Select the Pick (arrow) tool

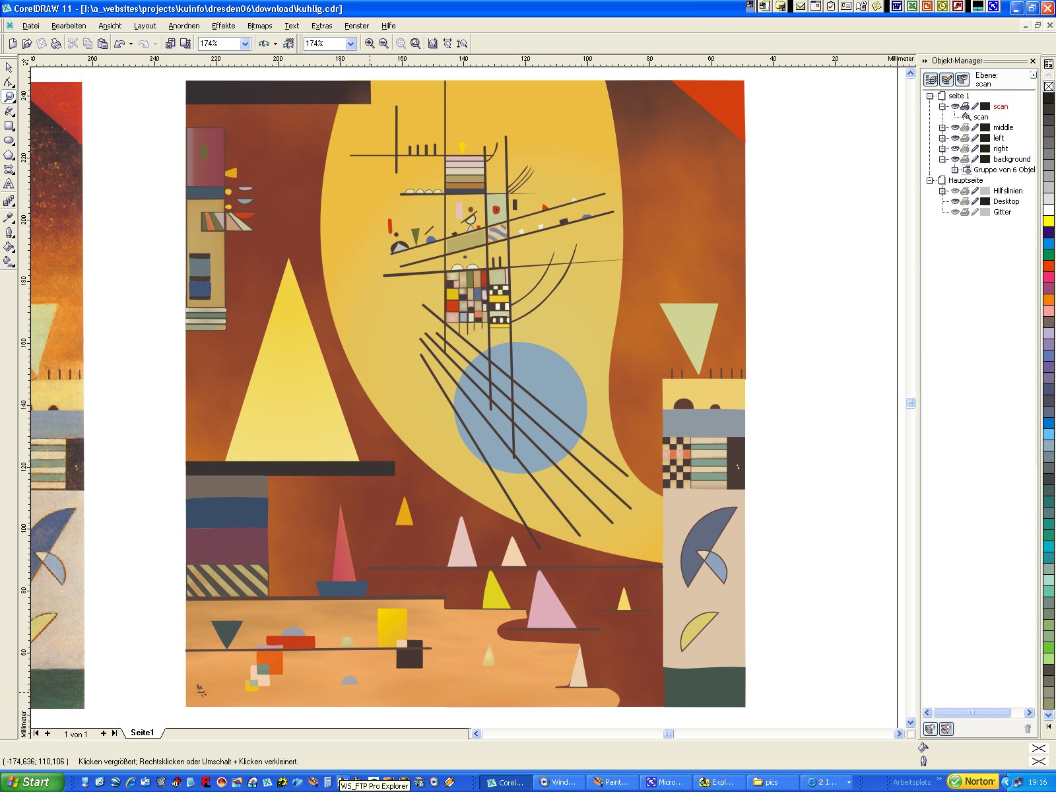9,67
